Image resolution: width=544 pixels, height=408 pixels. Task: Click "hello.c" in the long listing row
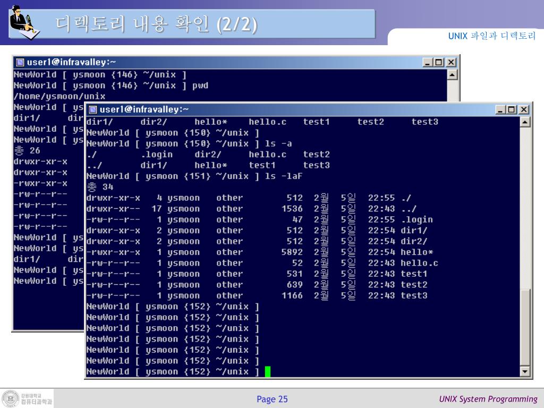(419, 263)
